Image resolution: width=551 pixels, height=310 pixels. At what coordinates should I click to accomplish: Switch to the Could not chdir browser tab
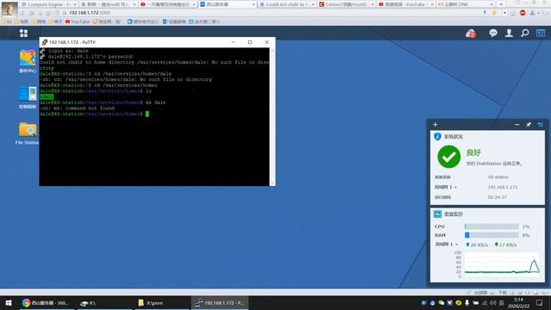[x=287, y=4]
